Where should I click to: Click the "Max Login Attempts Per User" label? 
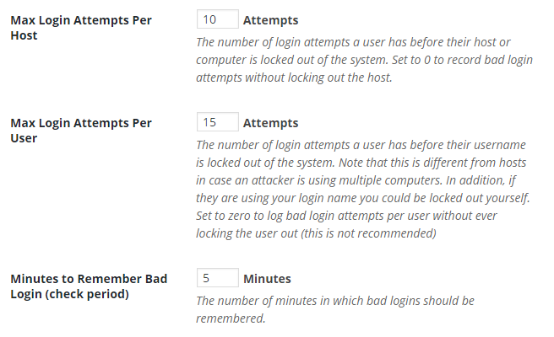pyautogui.click(x=80, y=131)
